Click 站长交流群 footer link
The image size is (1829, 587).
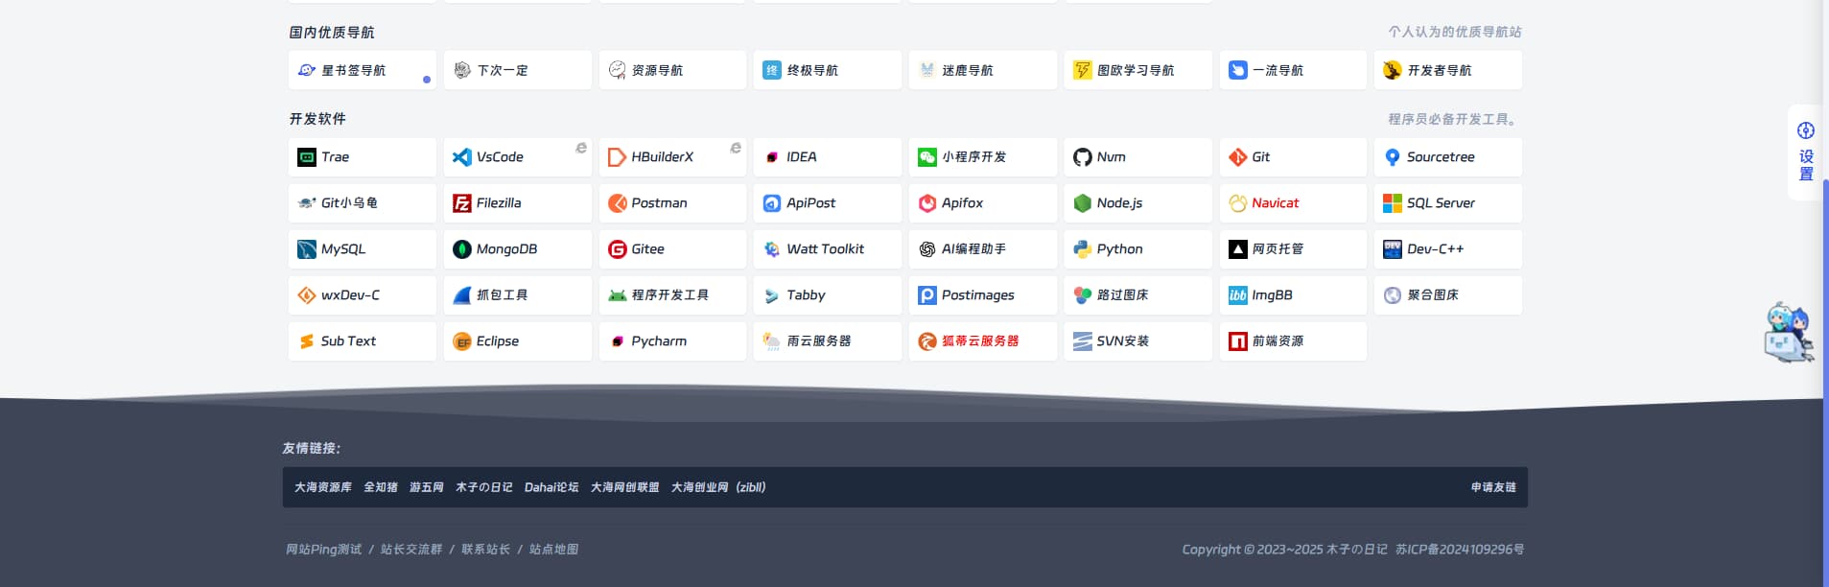click(x=411, y=550)
